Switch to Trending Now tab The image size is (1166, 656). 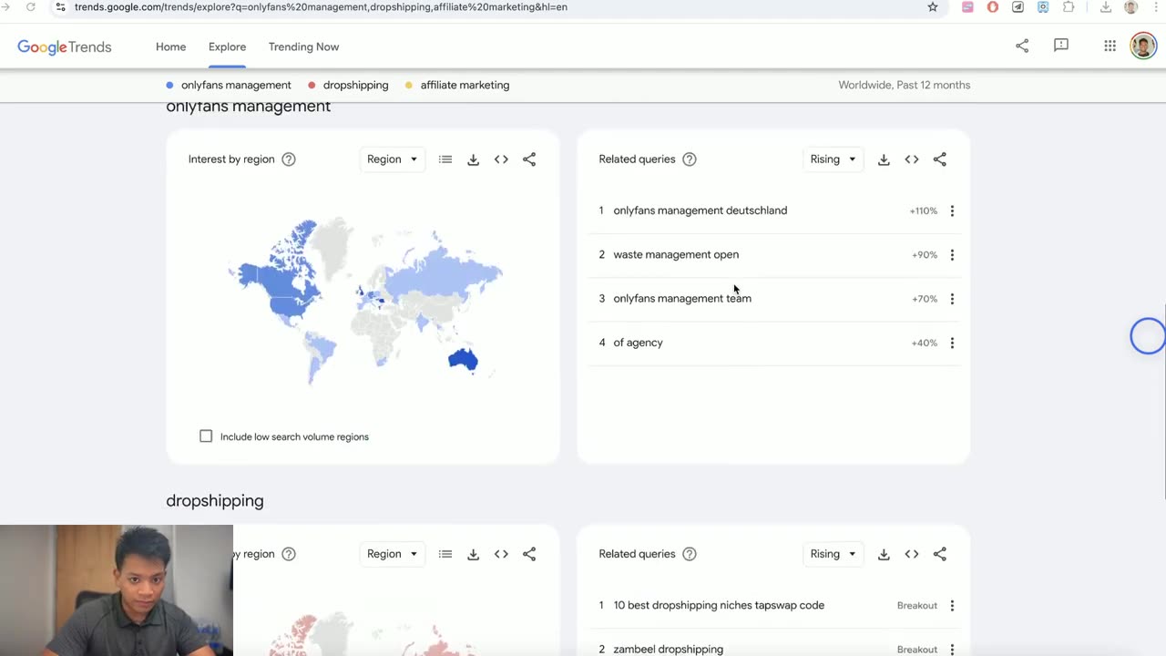click(303, 46)
